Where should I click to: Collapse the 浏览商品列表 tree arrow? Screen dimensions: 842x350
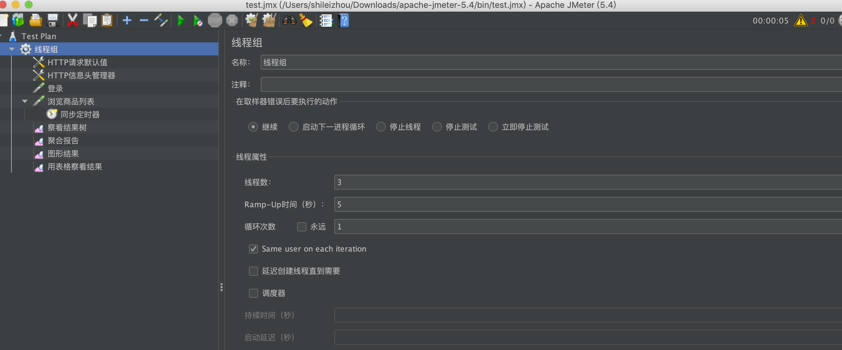tap(25, 101)
